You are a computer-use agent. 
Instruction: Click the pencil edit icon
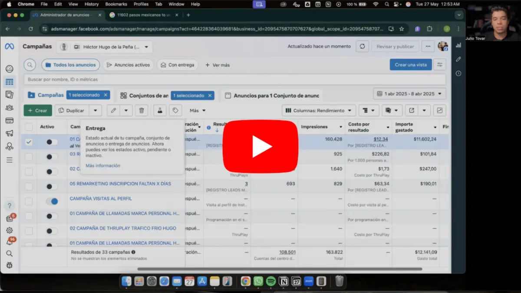(x=113, y=111)
